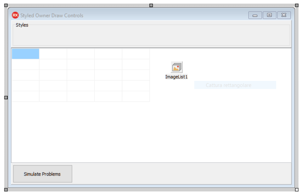Select the top-middle form resize handle
The image size is (303, 196).
click(x=151, y=5)
